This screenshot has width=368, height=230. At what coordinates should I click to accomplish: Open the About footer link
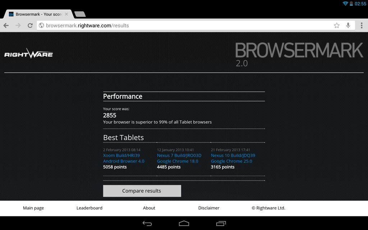tap(149, 208)
